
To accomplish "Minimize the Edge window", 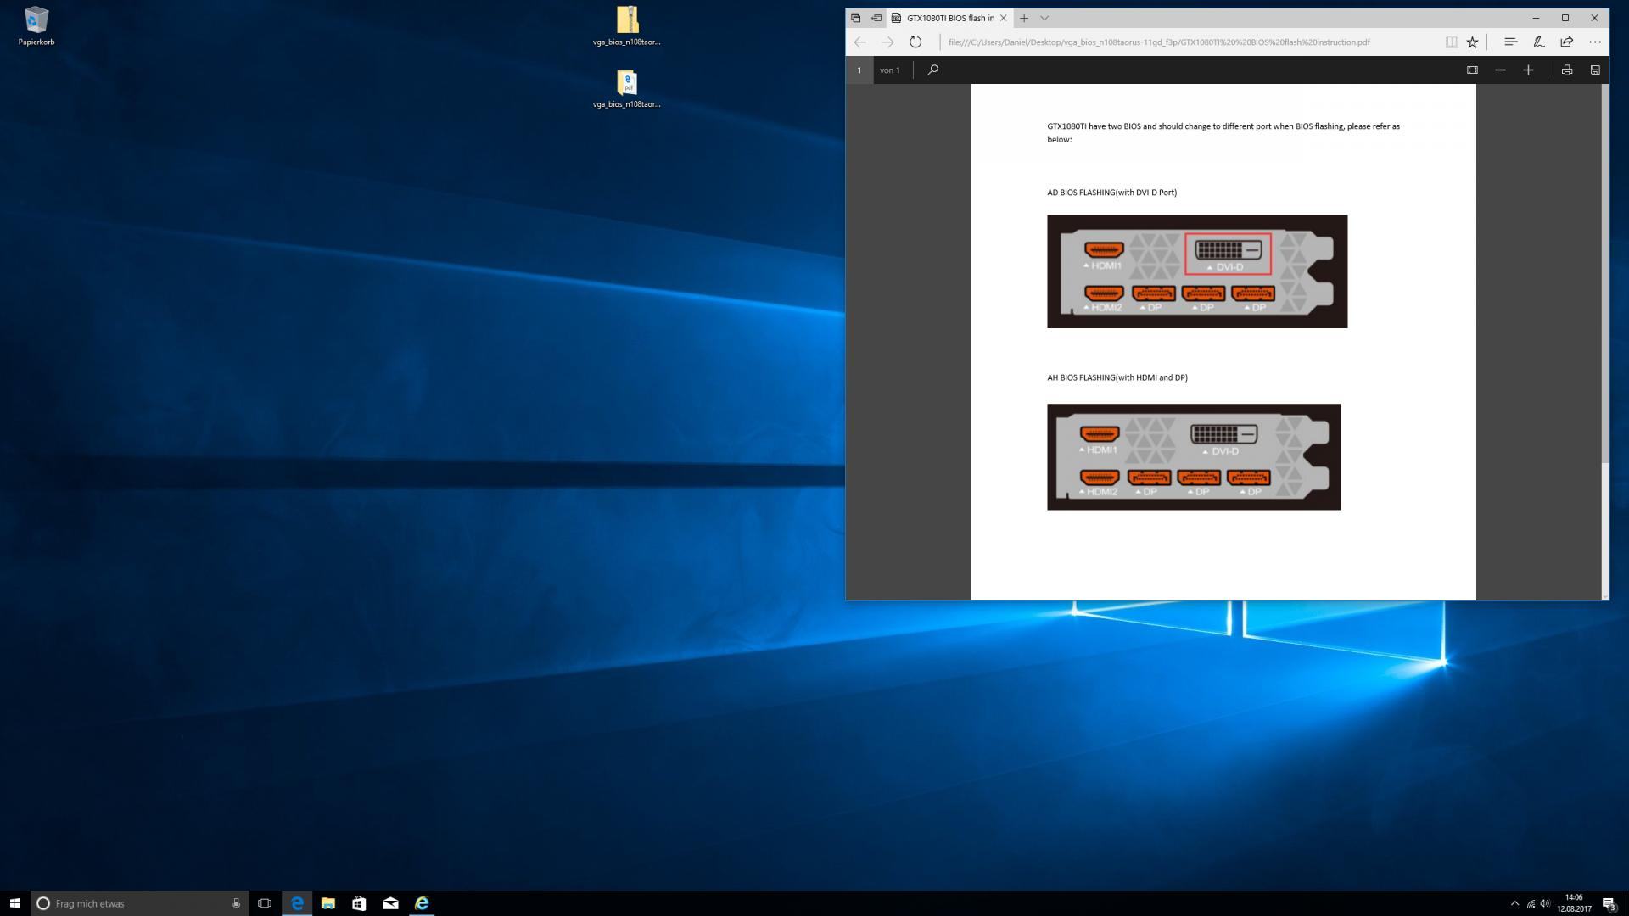I will 1536,18.
